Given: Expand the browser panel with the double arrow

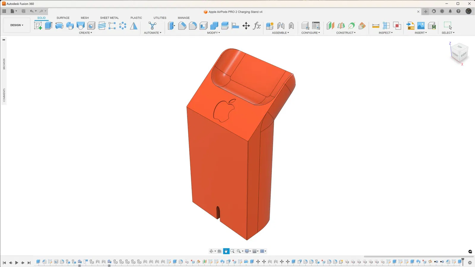Looking at the screenshot, I should (4, 40).
